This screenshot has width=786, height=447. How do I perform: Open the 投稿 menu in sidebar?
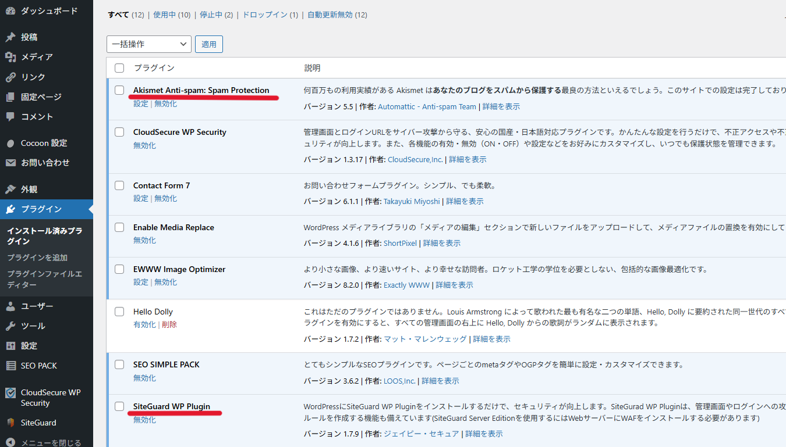coord(47,37)
